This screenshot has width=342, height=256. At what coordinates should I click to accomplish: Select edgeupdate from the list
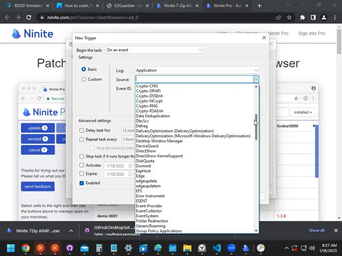tap(146, 181)
